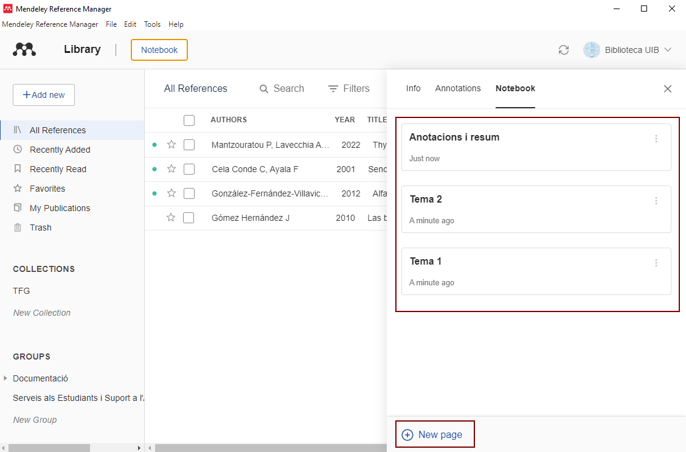This screenshot has height=452, width=686.
Task: Star the González-Fernández-Villavic reference
Action: click(x=171, y=193)
